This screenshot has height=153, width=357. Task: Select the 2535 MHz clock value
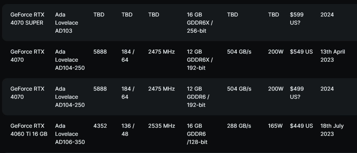(x=161, y=126)
